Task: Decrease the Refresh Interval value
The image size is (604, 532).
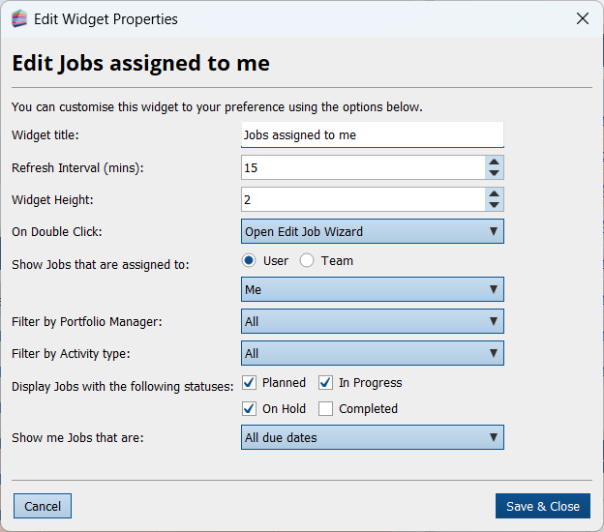Action: [494, 173]
